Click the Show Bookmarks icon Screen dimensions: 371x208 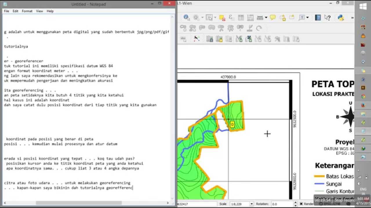click(x=292, y=18)
